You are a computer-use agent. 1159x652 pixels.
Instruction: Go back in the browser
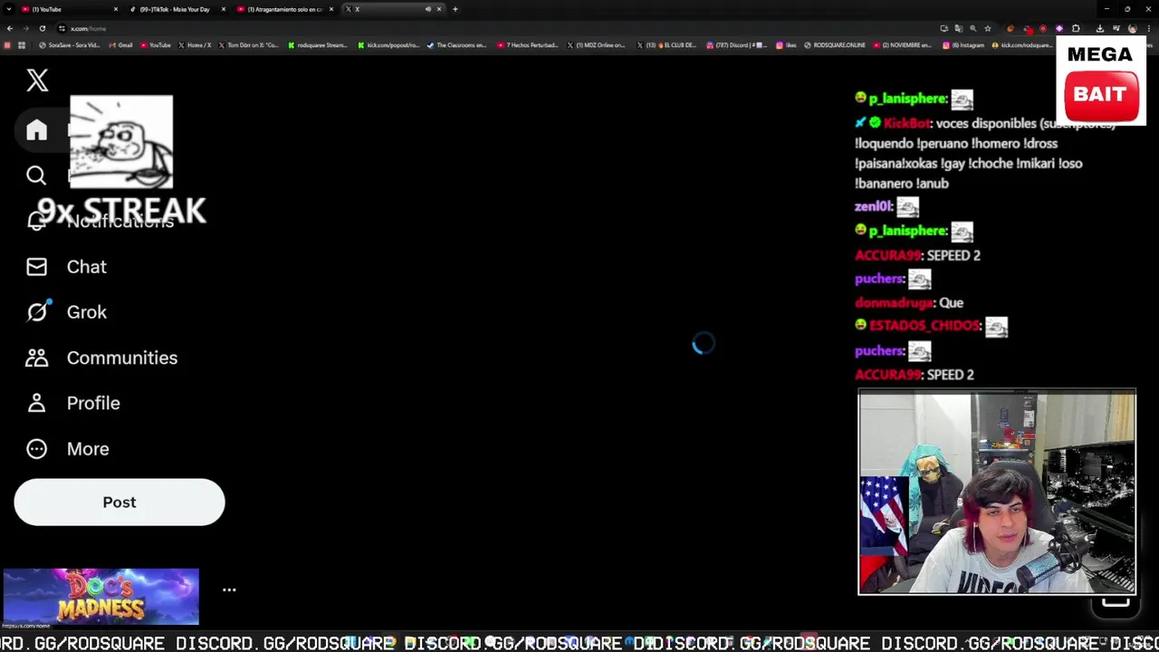[10, 28]
